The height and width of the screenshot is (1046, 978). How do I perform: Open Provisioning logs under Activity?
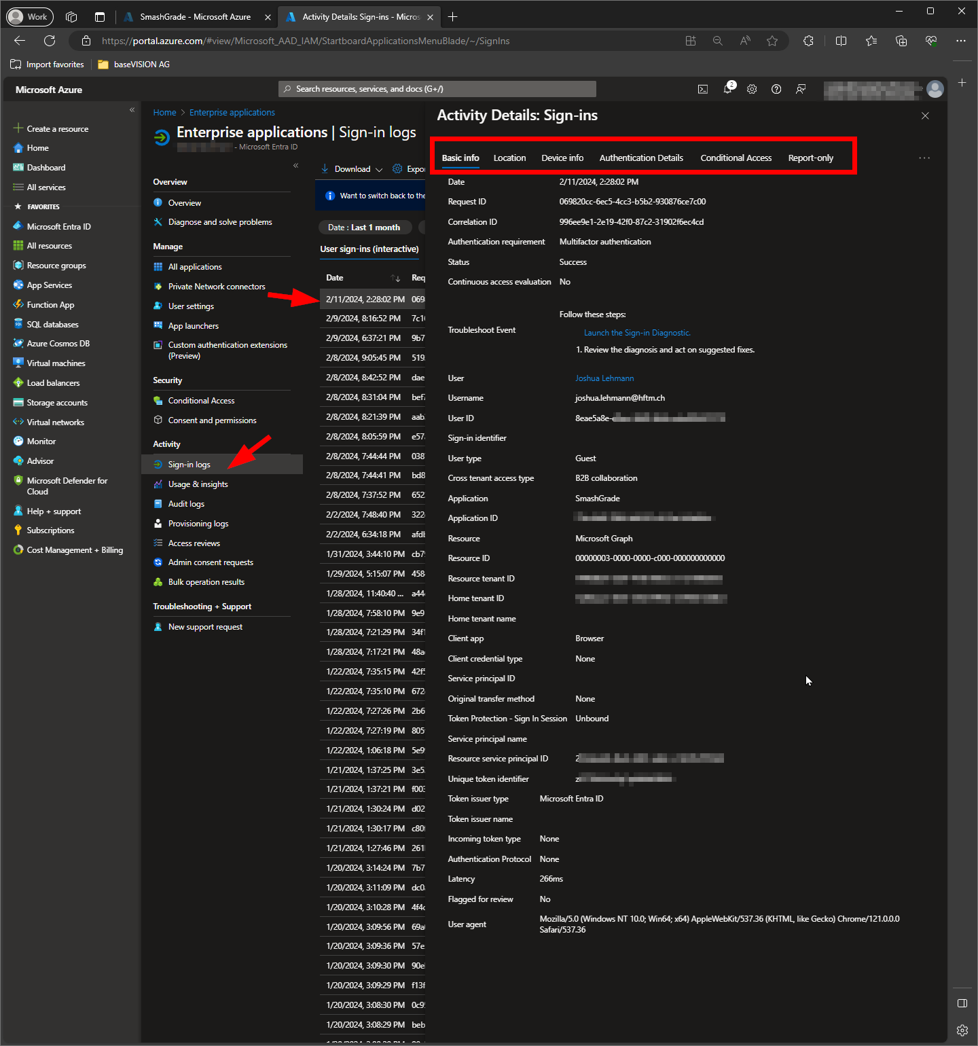(x=191, y=524)
